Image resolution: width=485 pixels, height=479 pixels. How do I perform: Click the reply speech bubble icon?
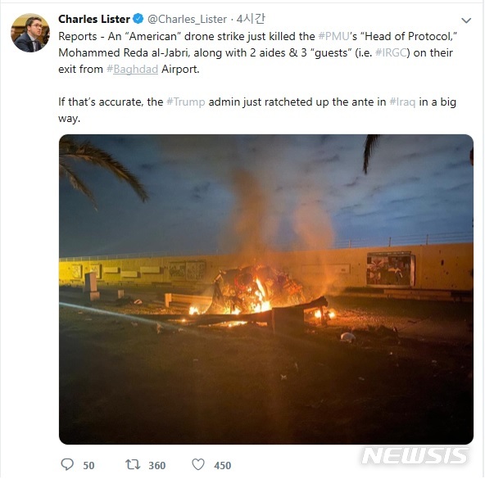(67, 464)
